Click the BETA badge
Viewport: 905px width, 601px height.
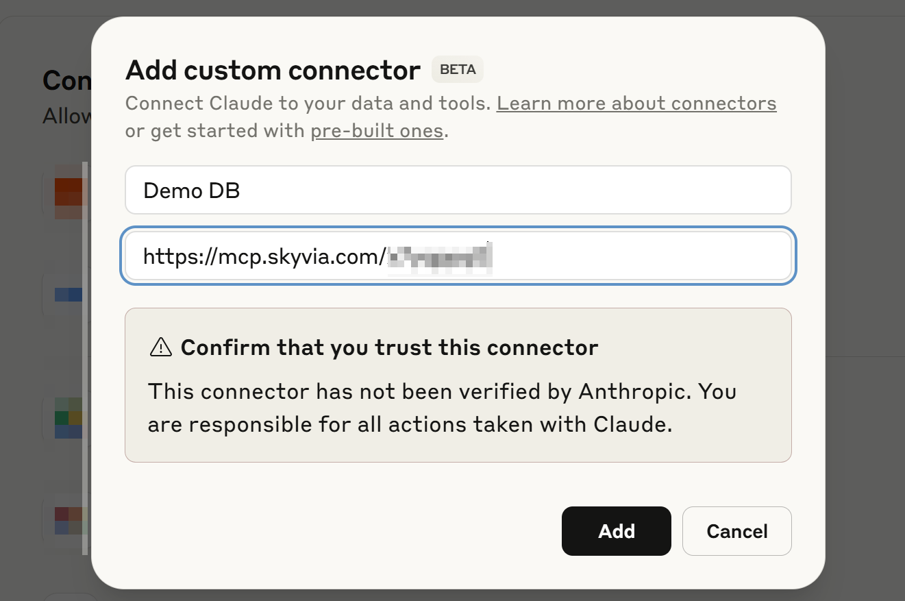(x=458, y=70)
